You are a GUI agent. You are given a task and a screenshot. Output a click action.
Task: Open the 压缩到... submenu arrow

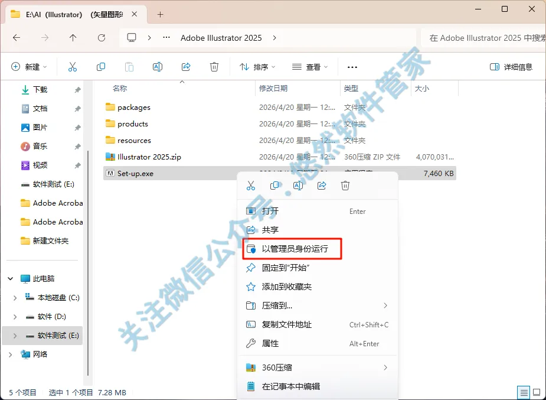[x=385, y=305]
